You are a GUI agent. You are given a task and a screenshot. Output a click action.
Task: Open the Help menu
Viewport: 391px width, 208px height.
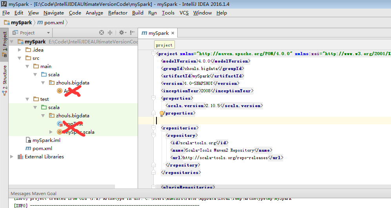click(x=222, y=13)
